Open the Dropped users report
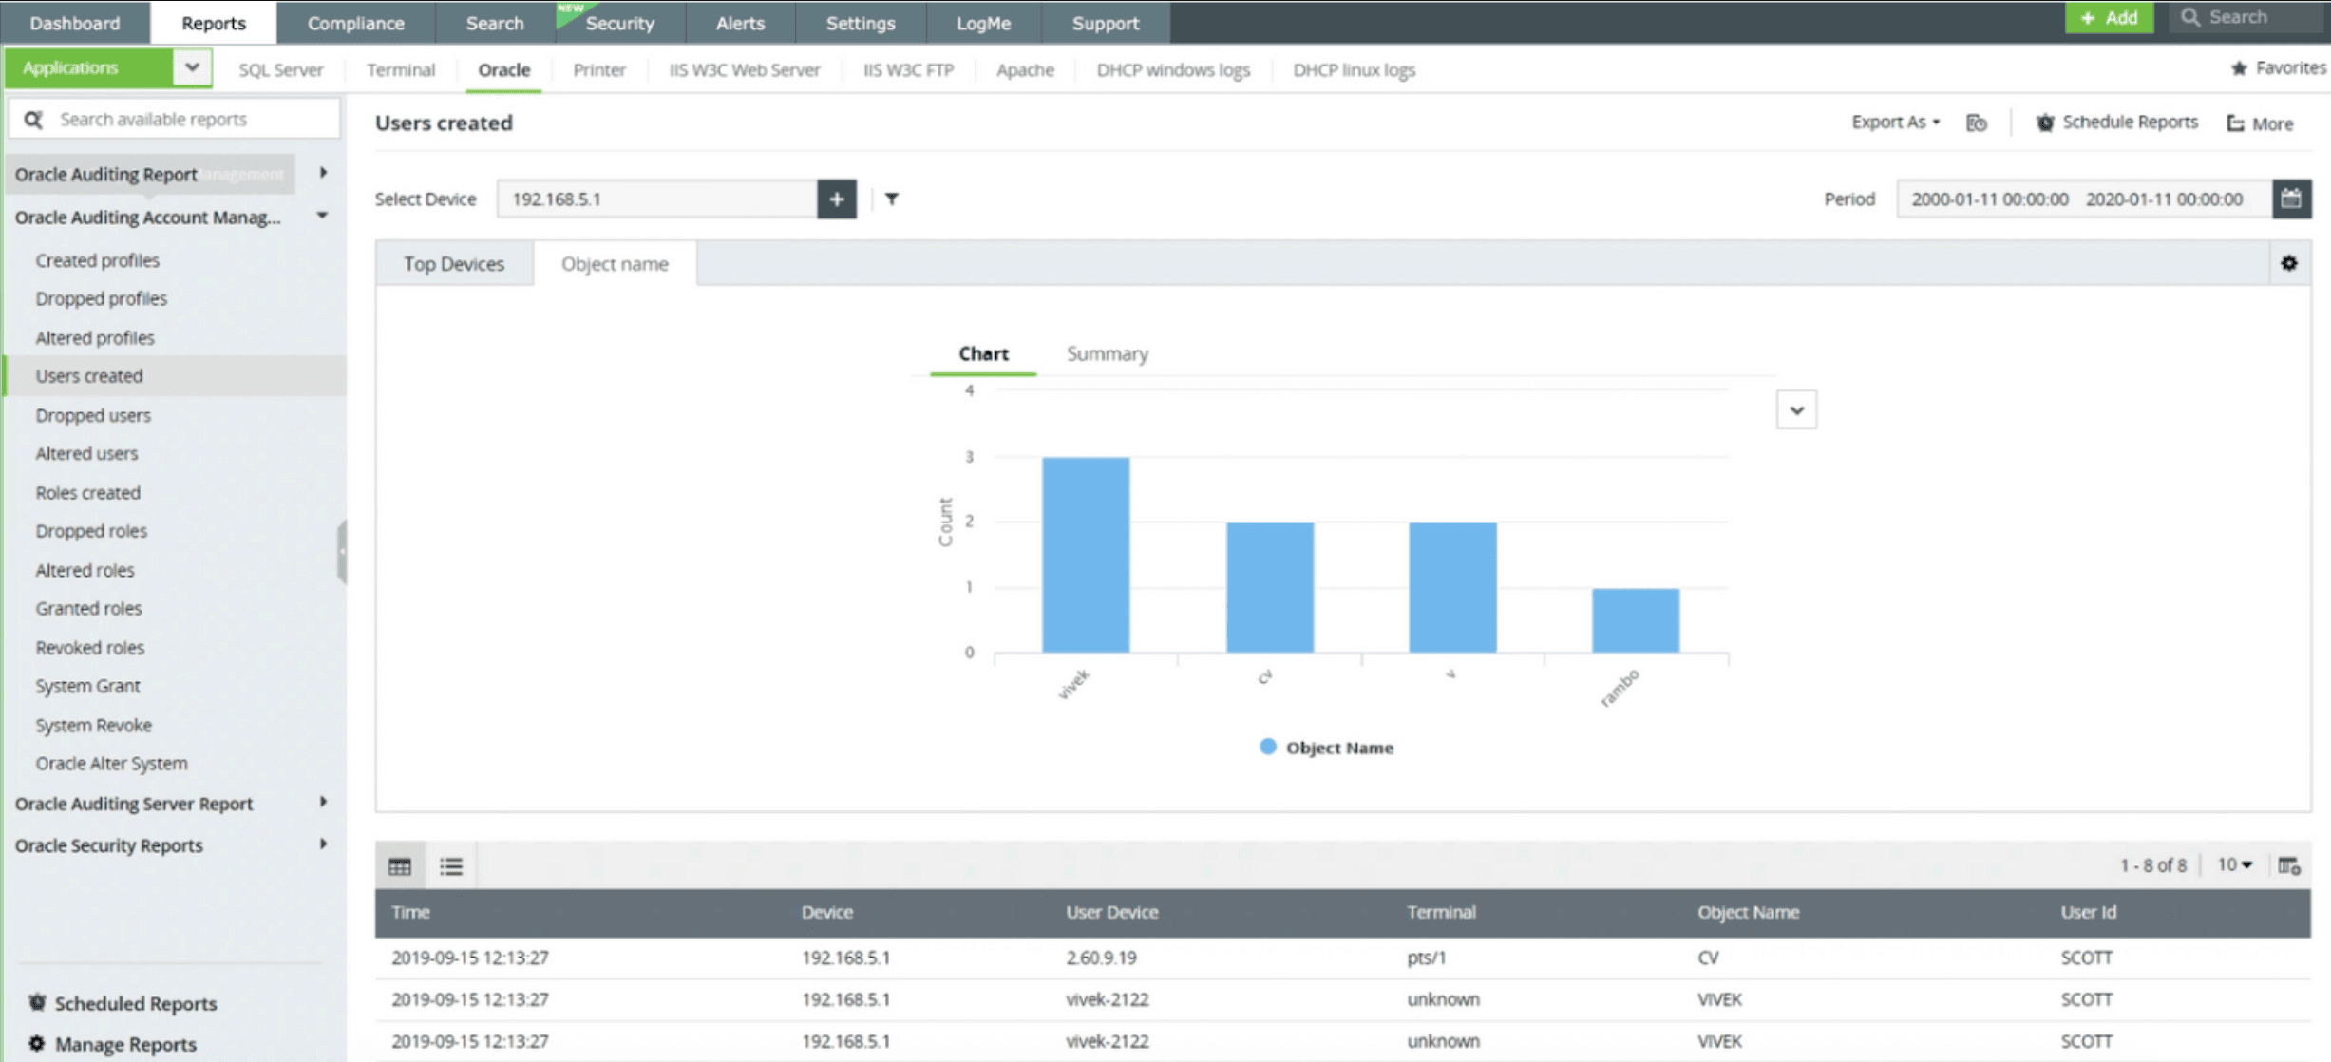 (93, 415)
